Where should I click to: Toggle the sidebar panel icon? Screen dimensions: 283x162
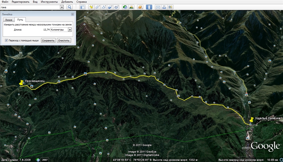tap(82, 7)
